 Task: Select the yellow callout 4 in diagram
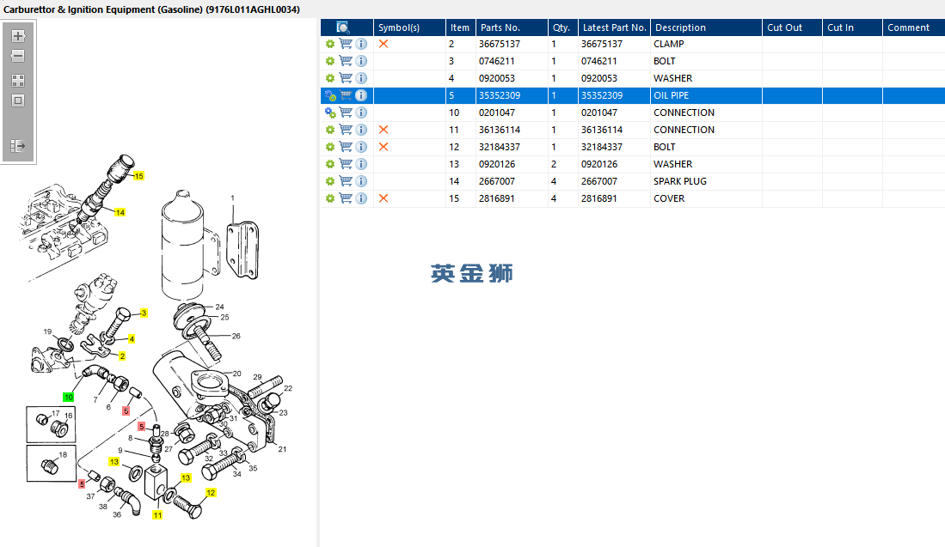pos(132,339)
